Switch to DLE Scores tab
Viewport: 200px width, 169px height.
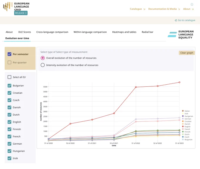click(x=25, y=32)
